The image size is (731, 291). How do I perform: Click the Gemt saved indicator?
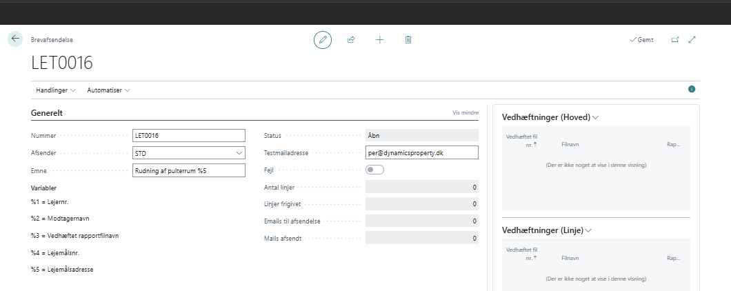tap(641, 40)
